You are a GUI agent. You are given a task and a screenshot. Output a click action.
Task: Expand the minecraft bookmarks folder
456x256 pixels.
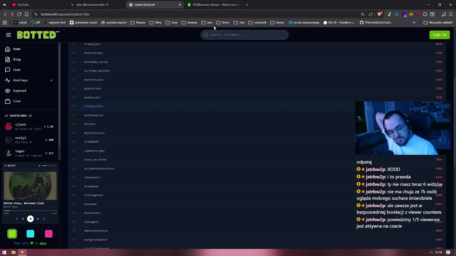(x=257, y=22)
